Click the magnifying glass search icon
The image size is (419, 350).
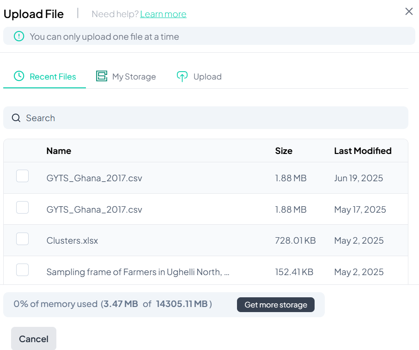click(16, 118)
